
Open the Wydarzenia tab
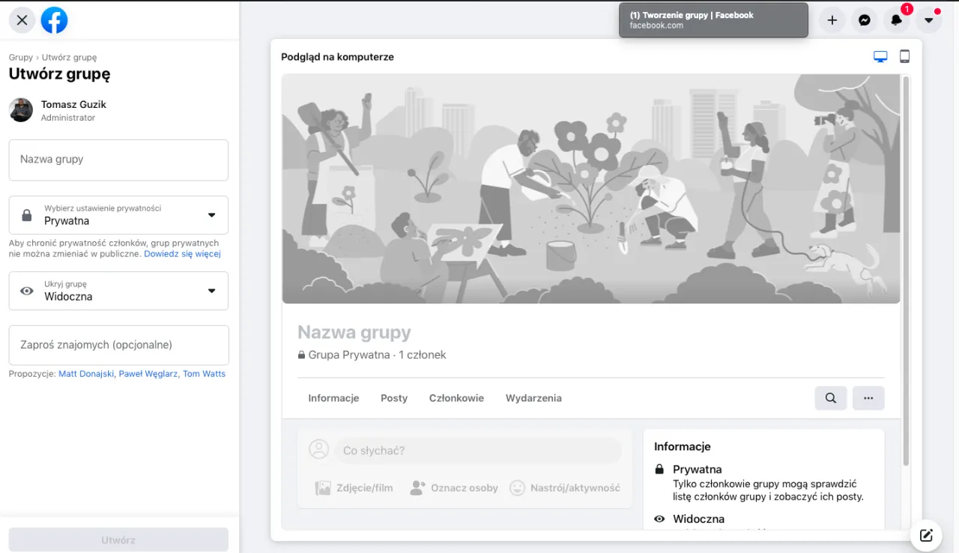pyautogui.click(x=533, y=398)
